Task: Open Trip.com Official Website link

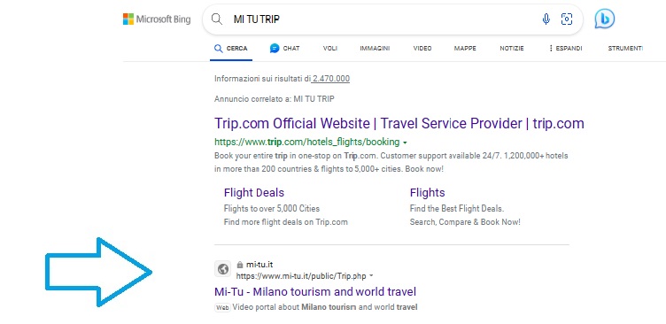Action: pos(399,124)
